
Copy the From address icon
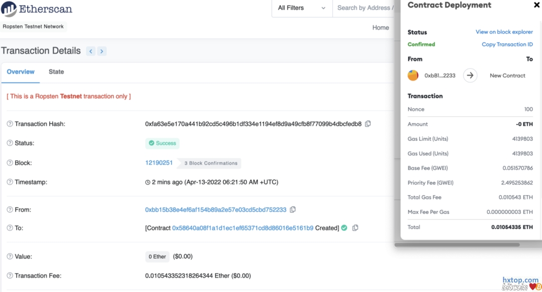(x=293, y=210)
